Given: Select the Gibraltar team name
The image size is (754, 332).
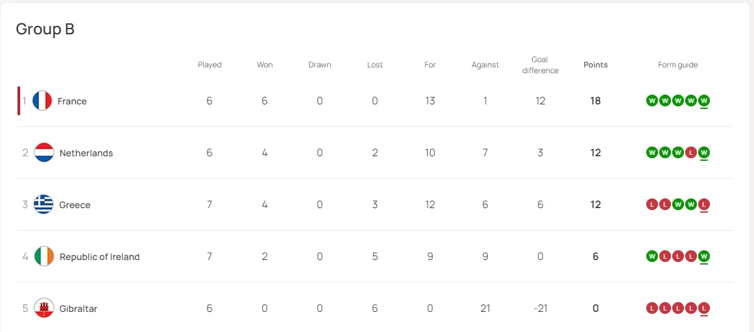Looking at the screenshot, I should pos(79,309).
